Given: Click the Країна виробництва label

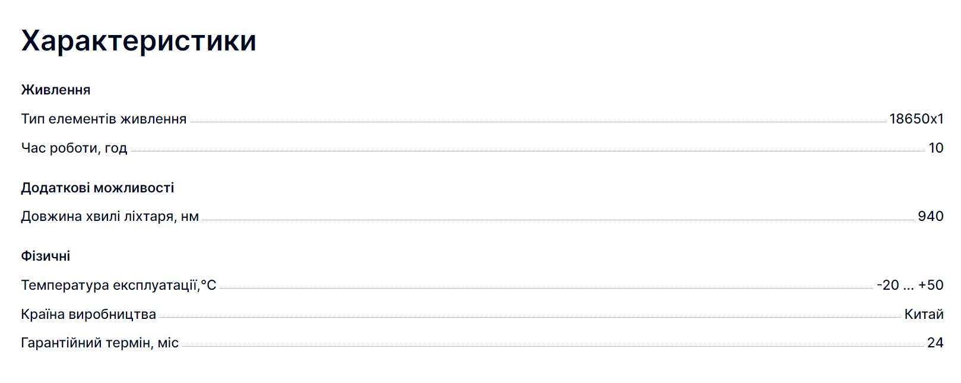Looking at the screenshot, I should click(88, 314).
